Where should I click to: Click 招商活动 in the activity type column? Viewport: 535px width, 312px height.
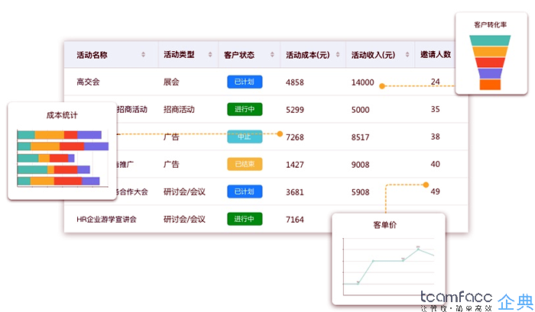point(179,109)
